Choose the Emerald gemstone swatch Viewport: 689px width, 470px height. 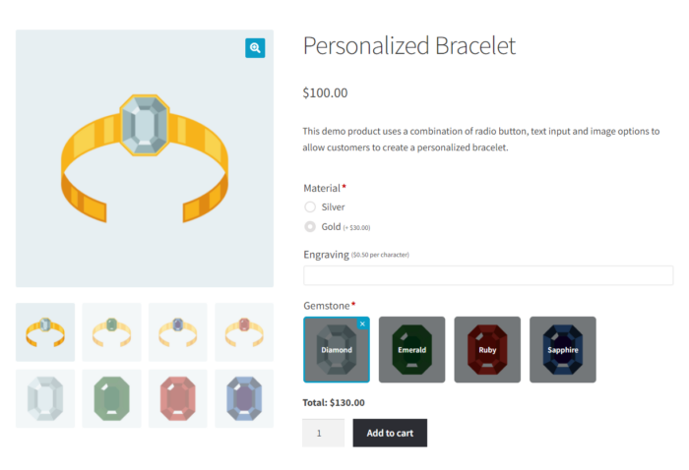(x=411, y=349)
